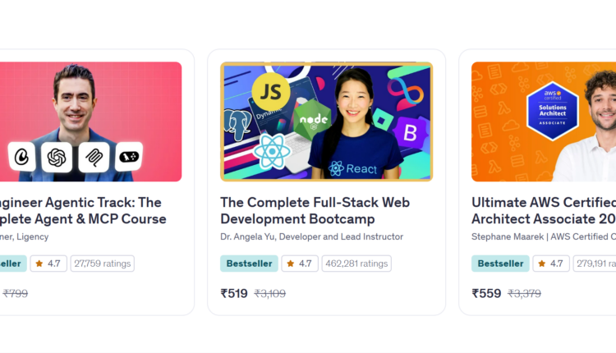Click the React atom logo near laptop

pos(272,152)
